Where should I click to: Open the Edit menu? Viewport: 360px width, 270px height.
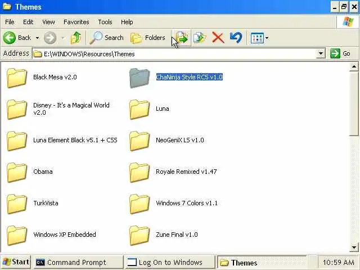(x=28, y=22)
